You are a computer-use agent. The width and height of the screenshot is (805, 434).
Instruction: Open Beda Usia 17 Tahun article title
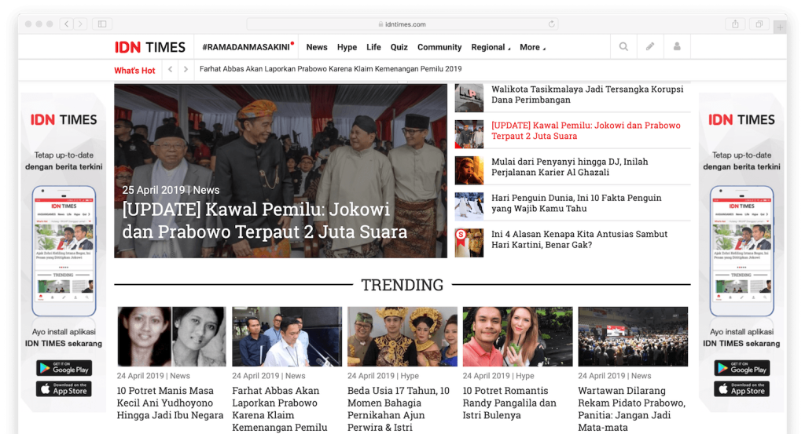[399, 409]
